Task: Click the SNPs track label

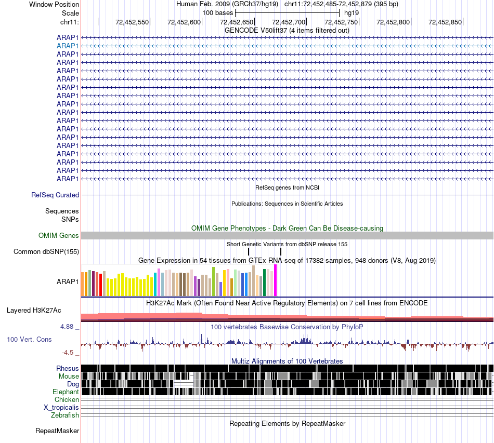Action: click(70, 219)
